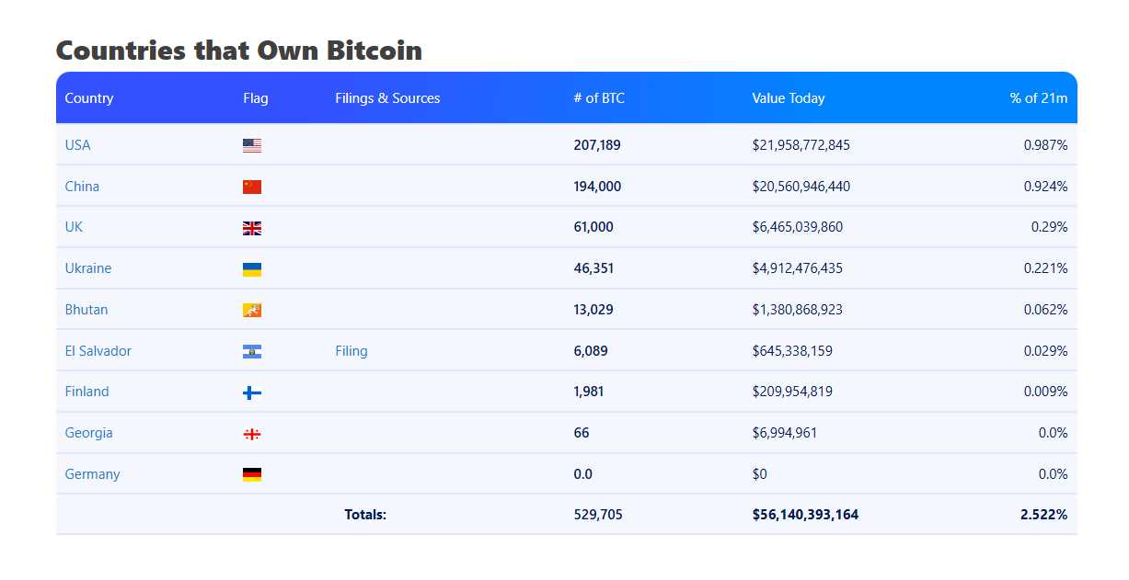Click the total value $56,140,393,164
Screen dimensions: 1129x580
805,515
